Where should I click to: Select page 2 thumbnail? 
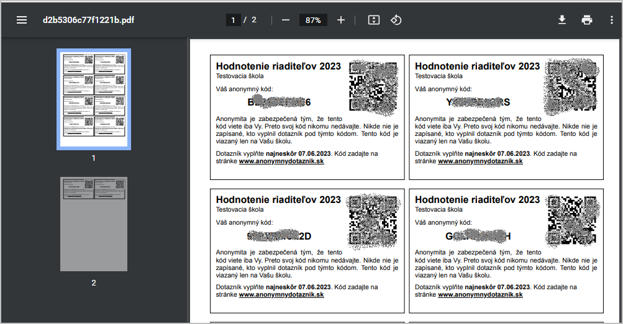pyautogui.click(x=94, y=224)
